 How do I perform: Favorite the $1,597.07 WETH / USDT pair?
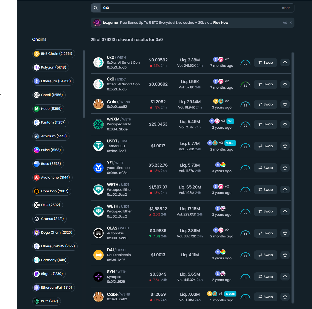(x=285, y=190)
